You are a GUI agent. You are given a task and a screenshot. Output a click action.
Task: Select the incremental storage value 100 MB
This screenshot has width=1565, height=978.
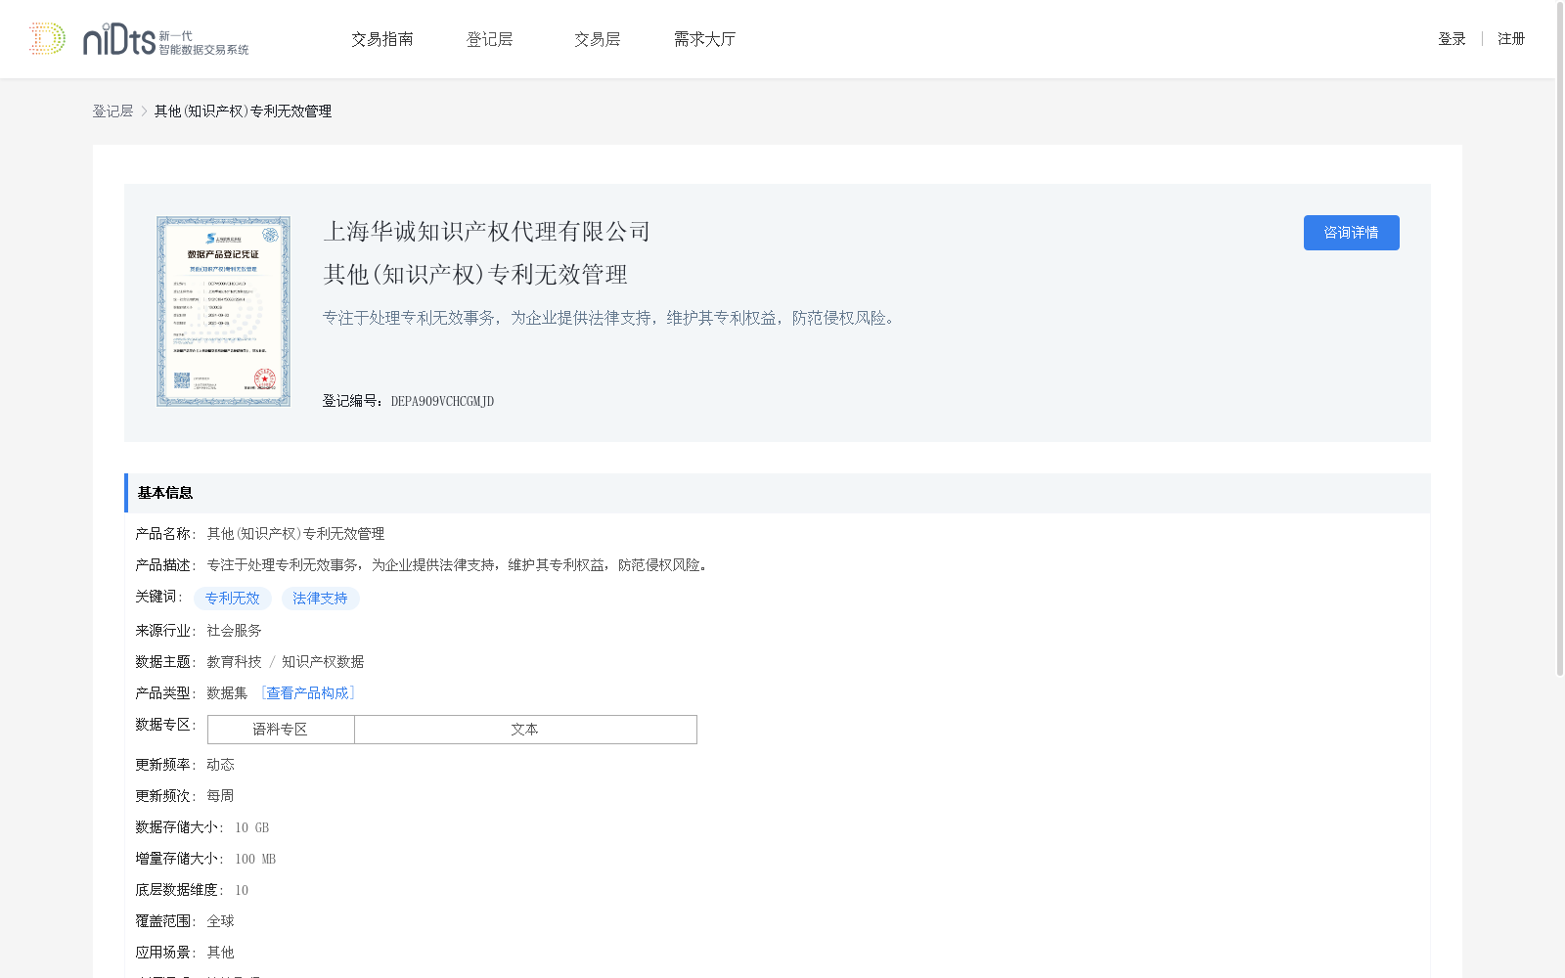click(x=255, y=859)
